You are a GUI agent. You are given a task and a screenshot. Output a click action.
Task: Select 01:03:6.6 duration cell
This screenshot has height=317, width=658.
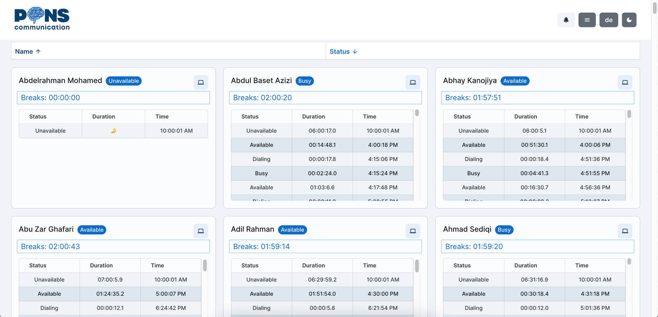322,187
